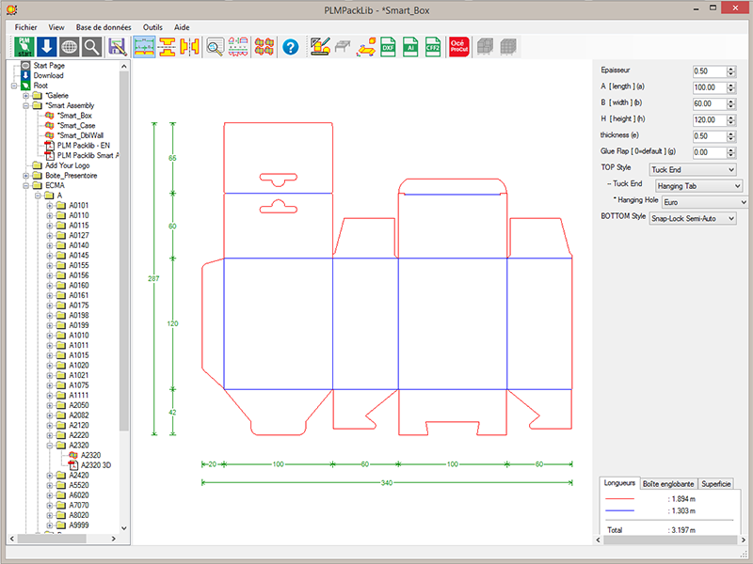The height and width of the screenshot is (564, 753).
Task: Open the Aide menu
Action: tap(182, 27)
